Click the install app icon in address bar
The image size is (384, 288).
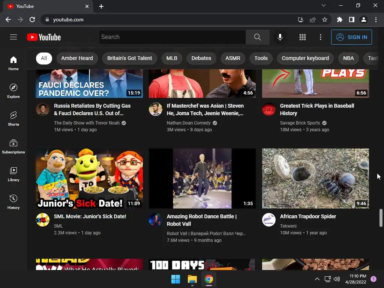pos(300,19)
